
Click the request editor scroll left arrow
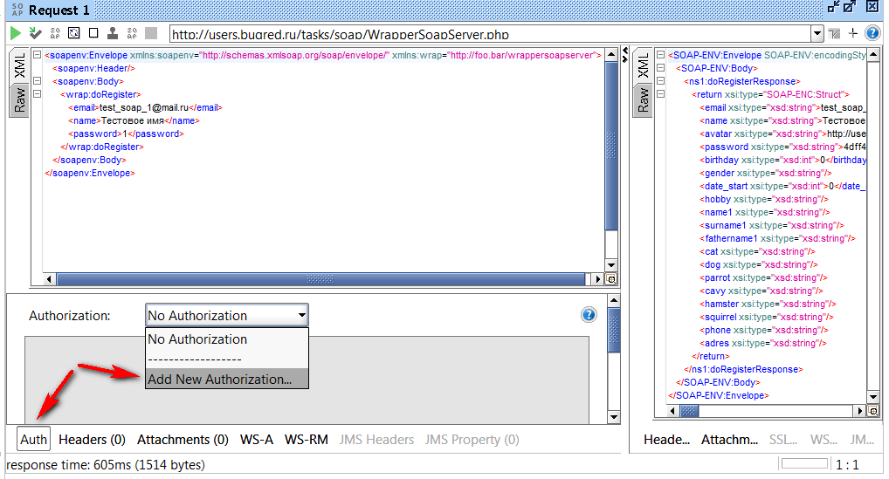49,279
